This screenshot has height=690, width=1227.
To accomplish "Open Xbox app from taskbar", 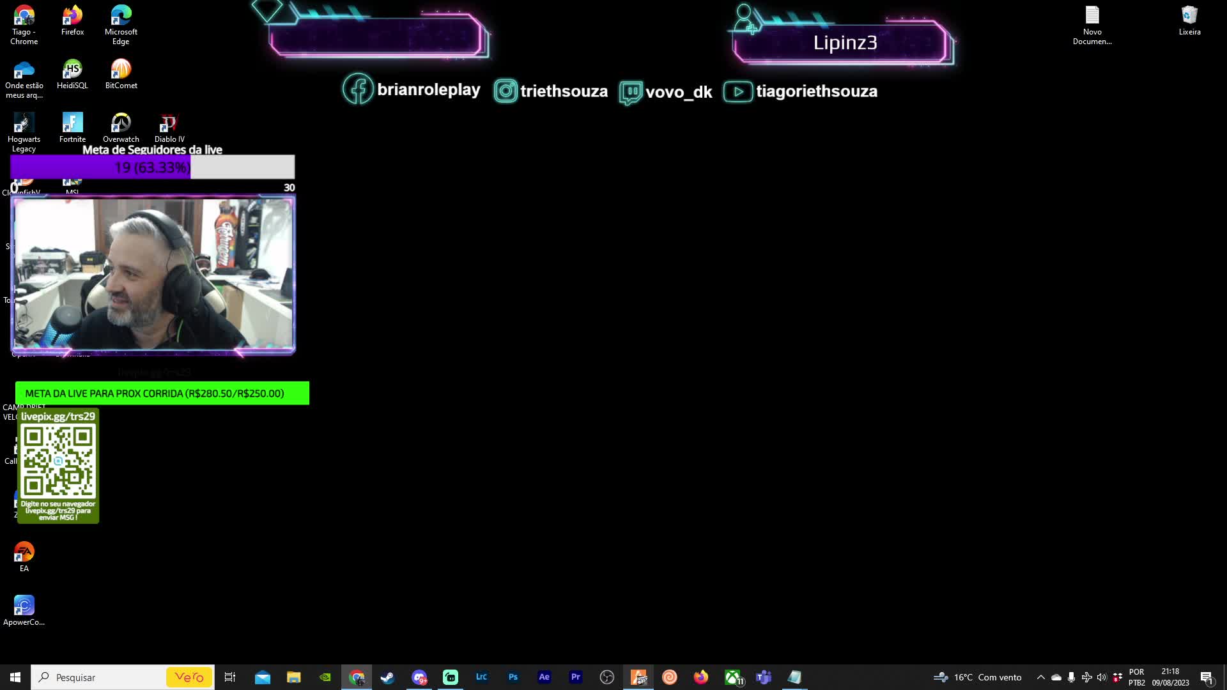I will pos(733,677).
